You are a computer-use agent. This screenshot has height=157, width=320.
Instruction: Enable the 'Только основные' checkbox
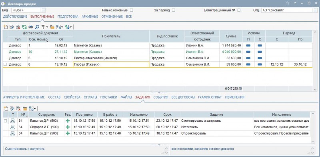point(132,10)
